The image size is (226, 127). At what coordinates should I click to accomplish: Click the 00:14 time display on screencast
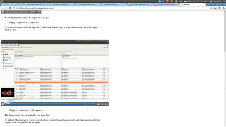coord(100,104)
